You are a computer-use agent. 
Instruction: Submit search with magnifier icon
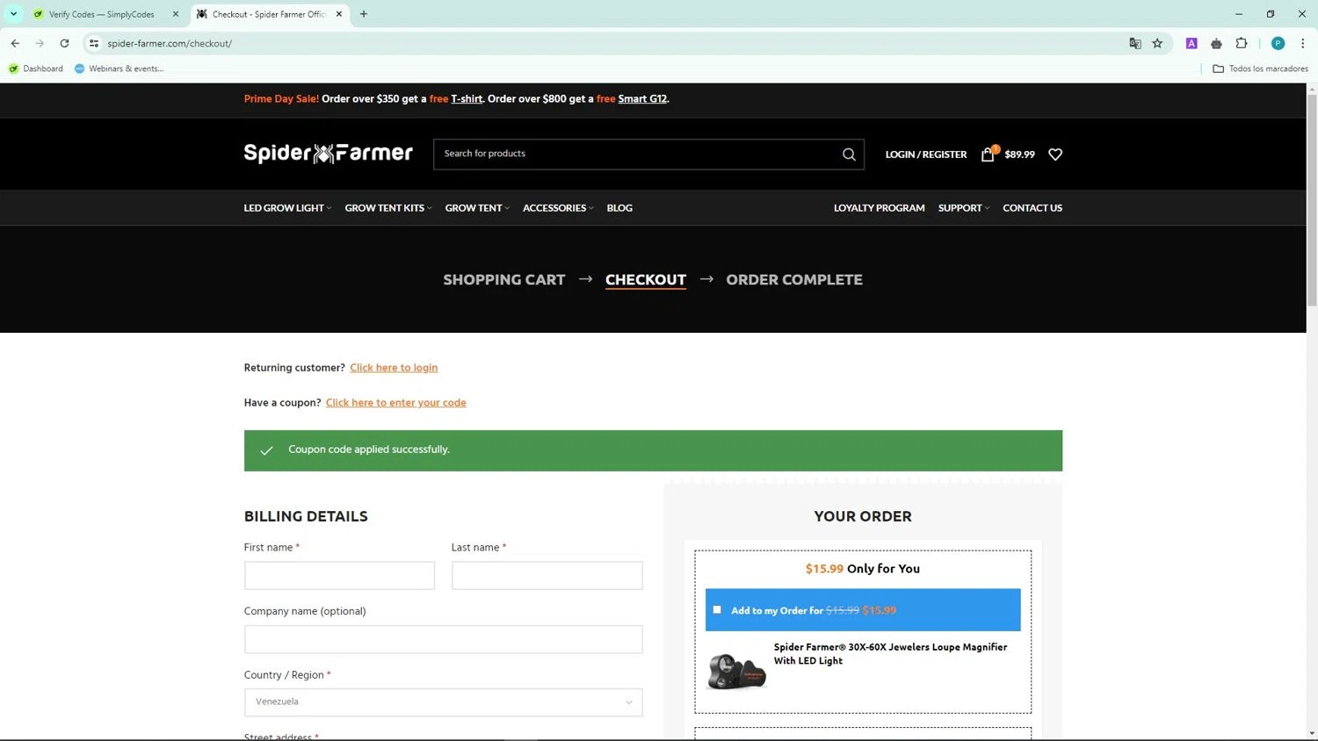pos(849,155)
